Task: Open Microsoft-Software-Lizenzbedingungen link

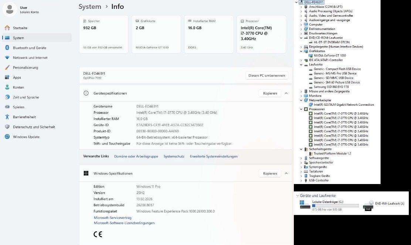Action: [124, 223]
